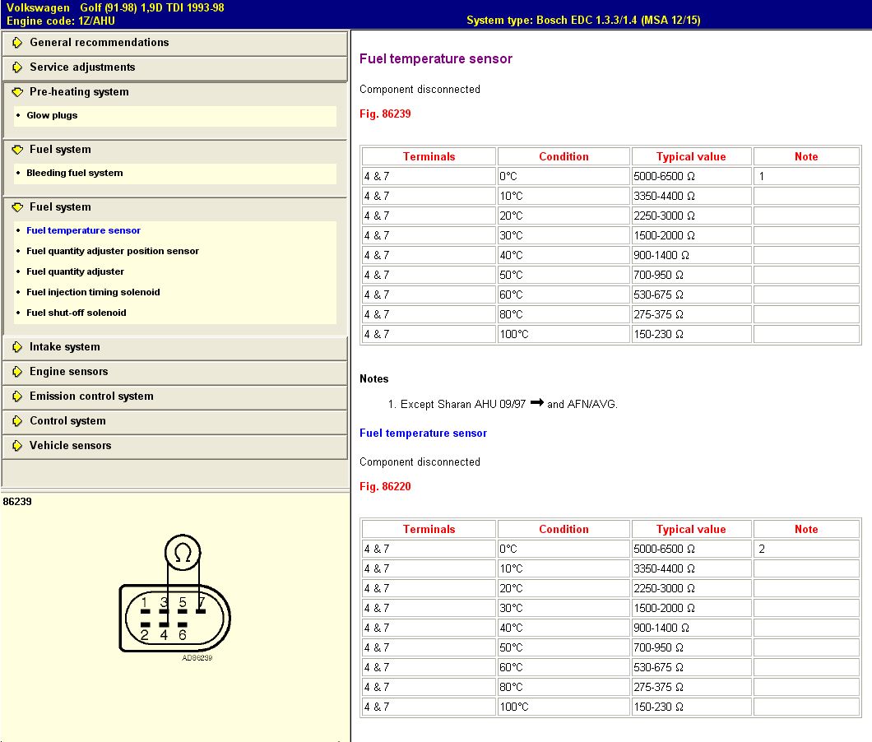Click arrow icon beside General recommendations
Image resolution: width=872 pixels, height=742 pixels.
click(x=17, y=43)
